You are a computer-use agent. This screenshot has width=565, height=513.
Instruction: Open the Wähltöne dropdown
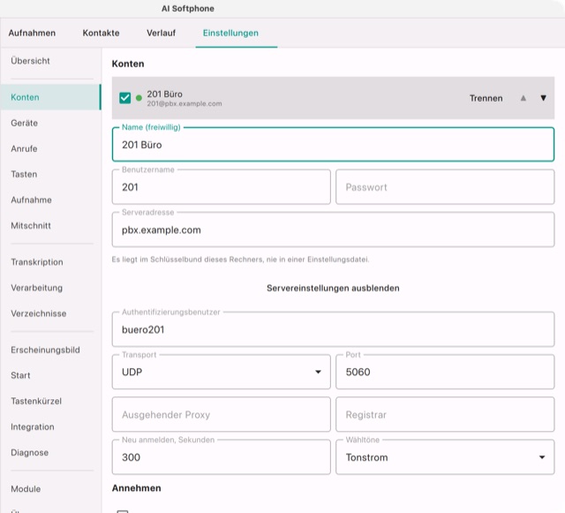pos(445,456)
